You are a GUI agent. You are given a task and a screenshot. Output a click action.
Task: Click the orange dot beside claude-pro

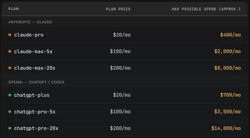(10, 35)
